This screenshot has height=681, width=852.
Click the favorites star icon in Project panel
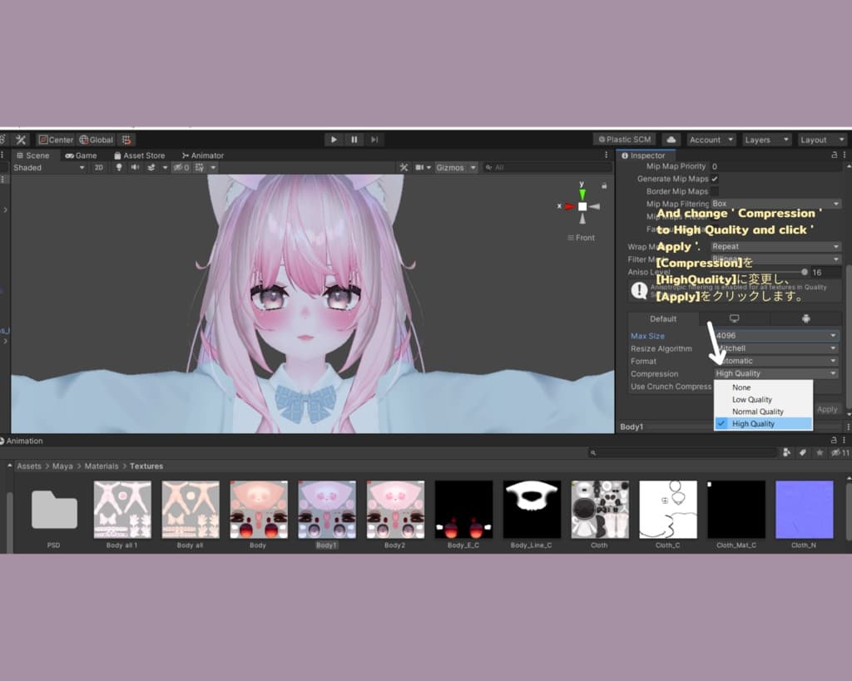tap(820, 452)
